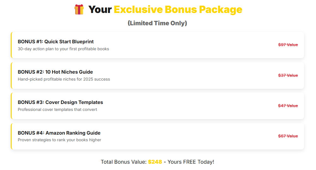Open the 'BONUS #4: Amazon Ranking Guide' title
The width and height of the screenshot is (316, 170).
point(59,133)
